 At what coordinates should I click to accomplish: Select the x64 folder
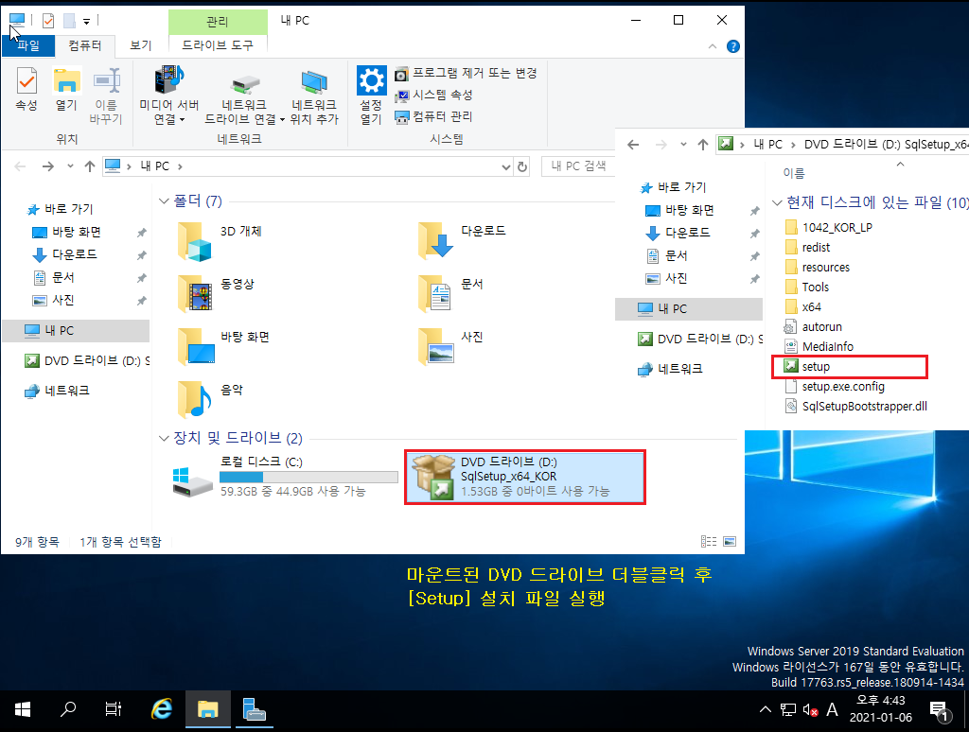(802, 307)
